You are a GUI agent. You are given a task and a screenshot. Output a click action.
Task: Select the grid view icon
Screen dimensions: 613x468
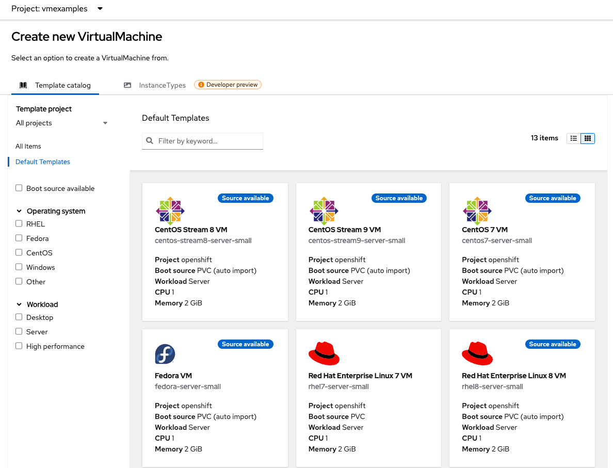coord(587,138)
